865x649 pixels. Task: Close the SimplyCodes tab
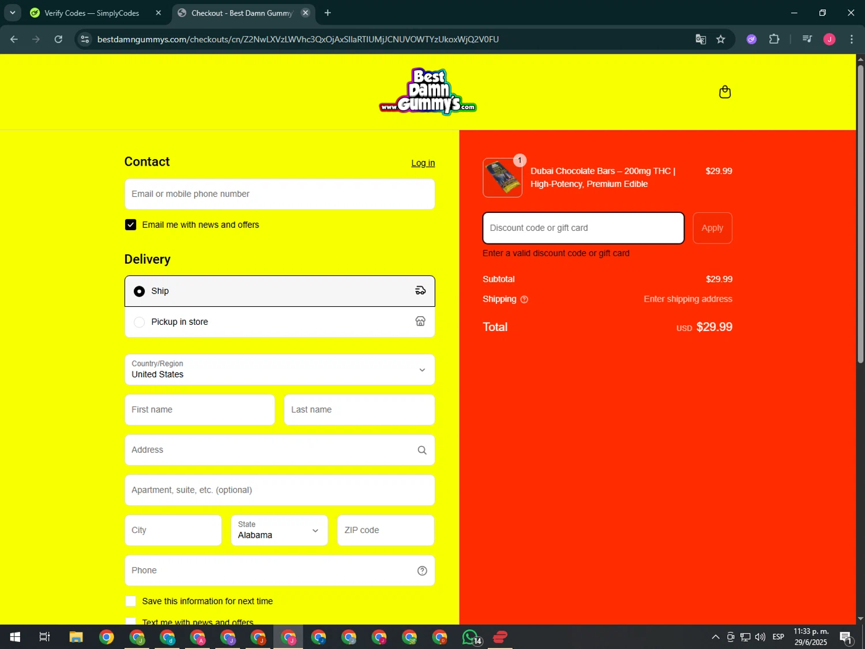pyautogui.click(x=158, y=13)
